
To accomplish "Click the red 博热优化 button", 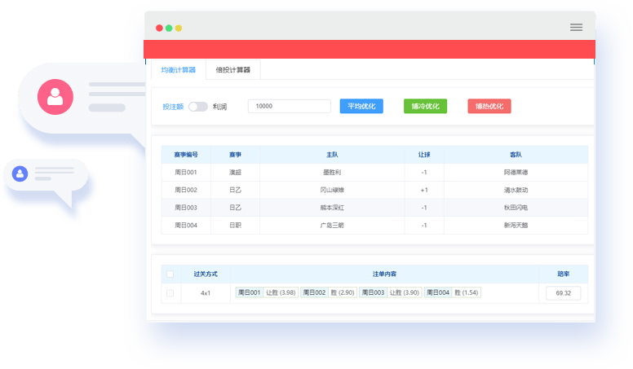I will pos(489,107).
